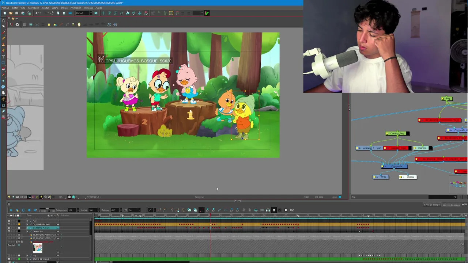This screenshot has height=263, width=468.
Task: Click the Paste clipboard icon
Action: pos(64,13)
